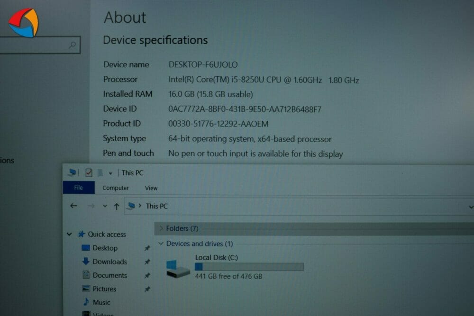Click the Pictures folder icon
The width and height of the screenshot is (474, 316).
pyautogui.click(x=86, y=288)
